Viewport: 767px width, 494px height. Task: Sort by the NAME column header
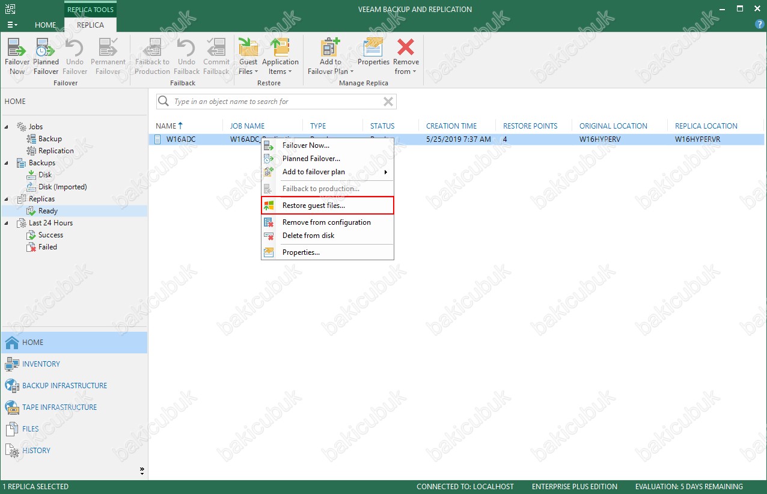169,126
